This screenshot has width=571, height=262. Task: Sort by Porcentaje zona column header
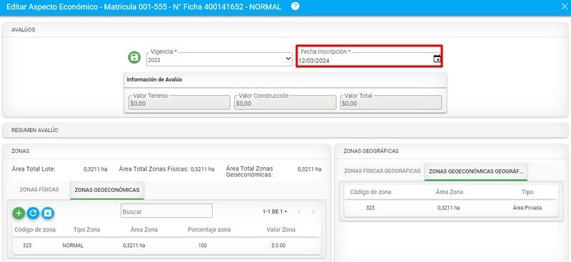click(209, 230)
